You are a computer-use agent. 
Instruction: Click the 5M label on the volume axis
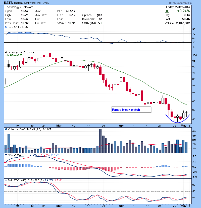pyautogui.click(x=194, y=132)
